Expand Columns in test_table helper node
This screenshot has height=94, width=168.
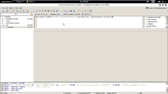pyautogui.click(x=144, y=17)
